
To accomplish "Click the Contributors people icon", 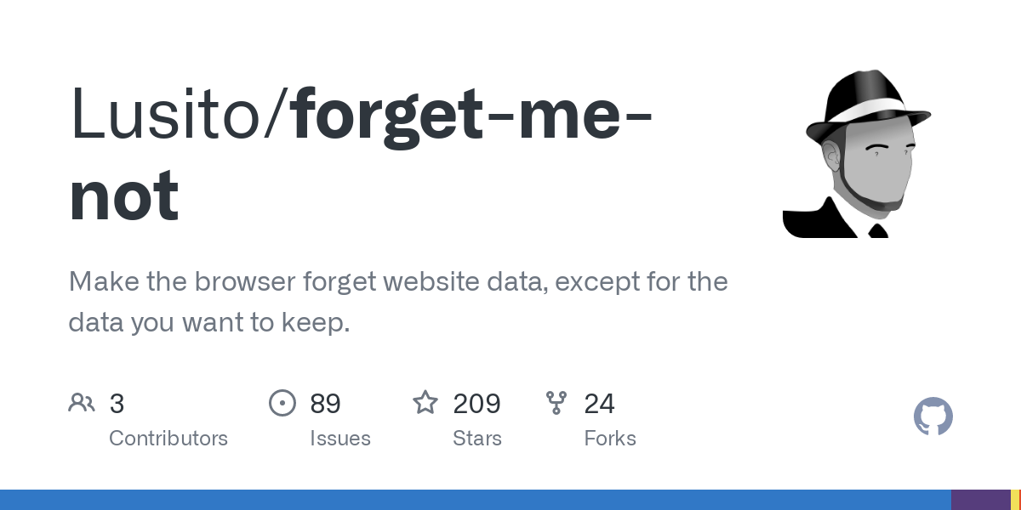I will coord(82,403).
